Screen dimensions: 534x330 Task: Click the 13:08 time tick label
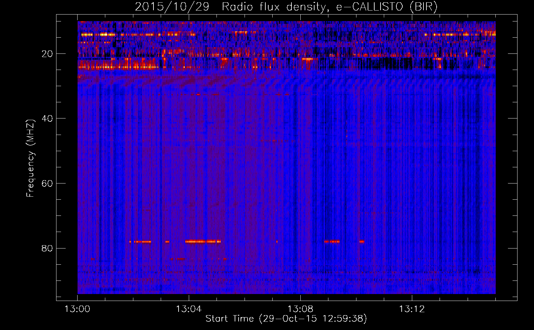click(x=300, y=309)
